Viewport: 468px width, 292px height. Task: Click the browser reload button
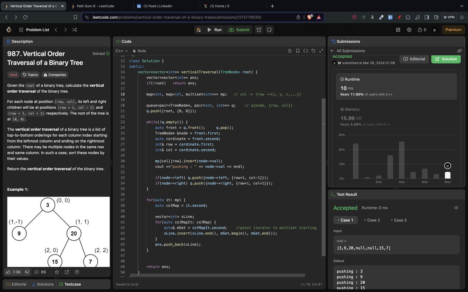point(25,17)
